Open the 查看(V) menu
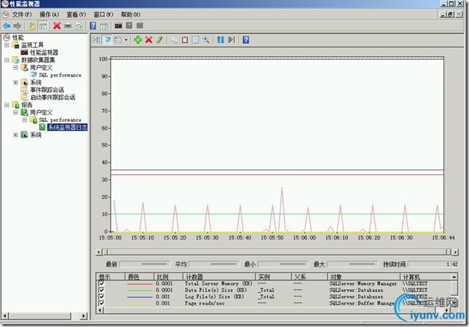 coord(76,15)
